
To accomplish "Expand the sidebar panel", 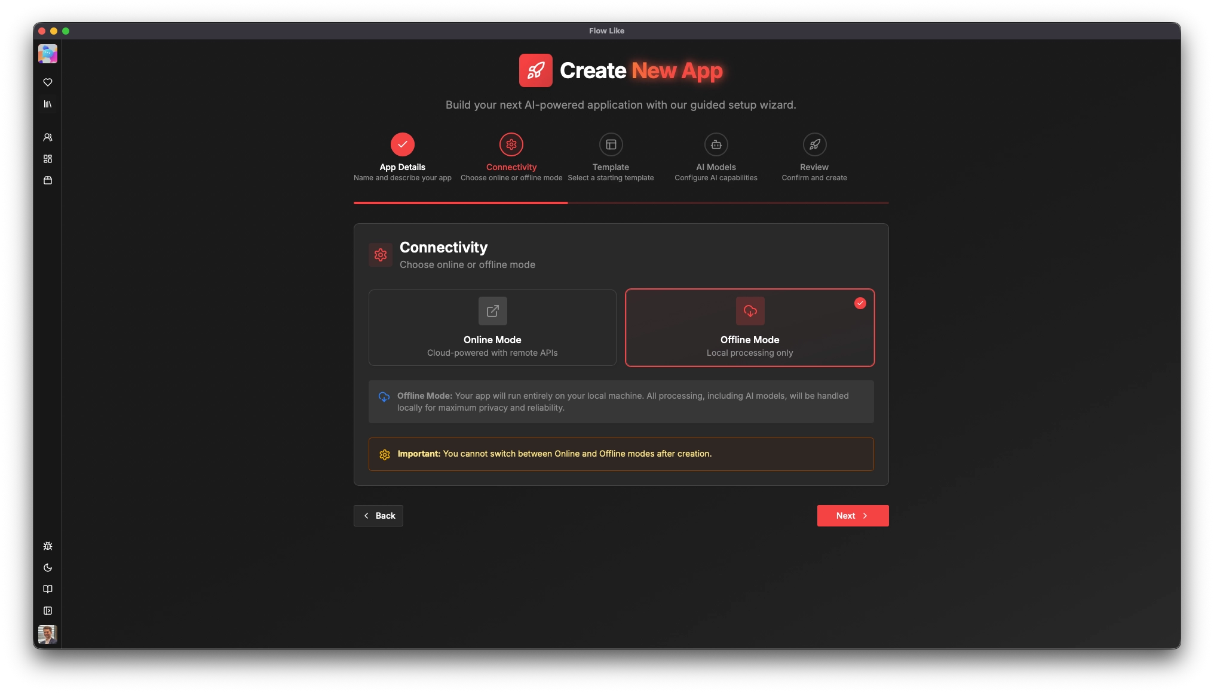I will coord(48,611).
